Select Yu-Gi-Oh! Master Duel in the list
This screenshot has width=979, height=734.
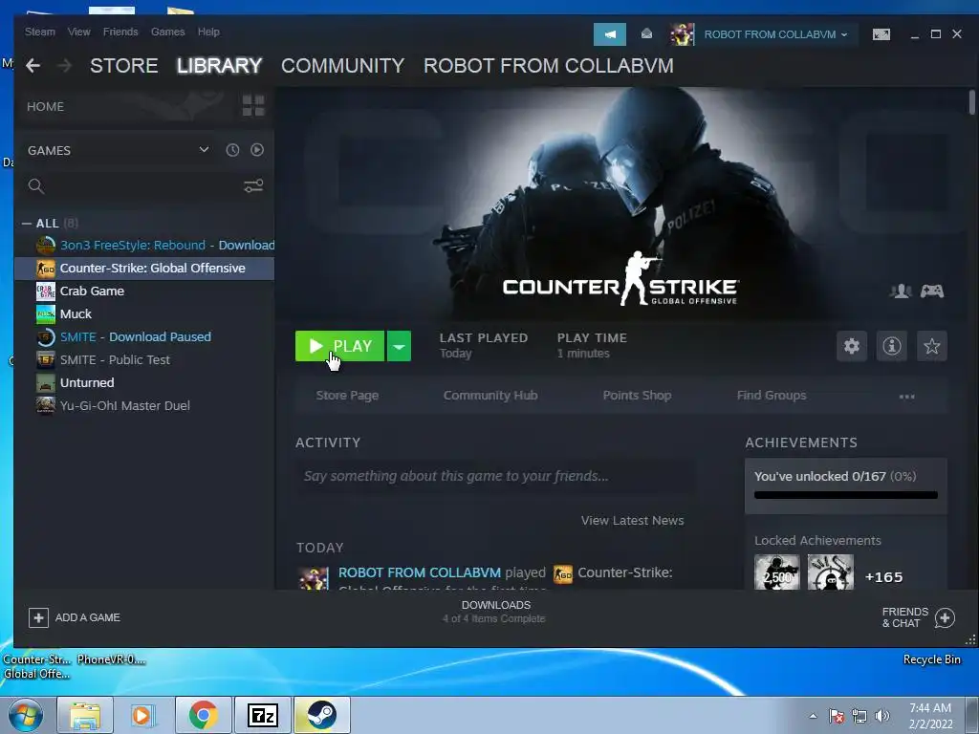[x=145, y=405]
